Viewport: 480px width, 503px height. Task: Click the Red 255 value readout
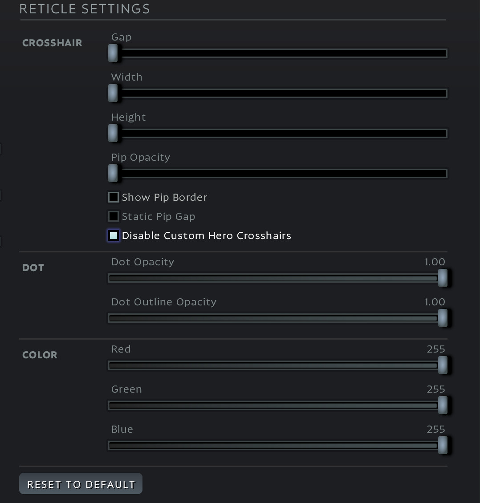click(435, 349)
